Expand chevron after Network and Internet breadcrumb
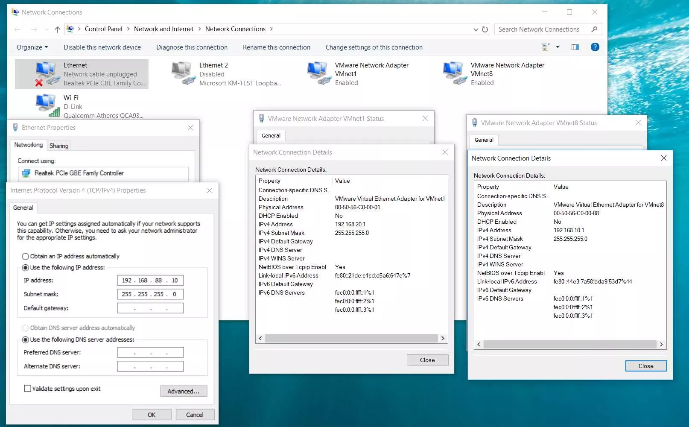This screenshot has width=689, height=427. pos(199,29)
